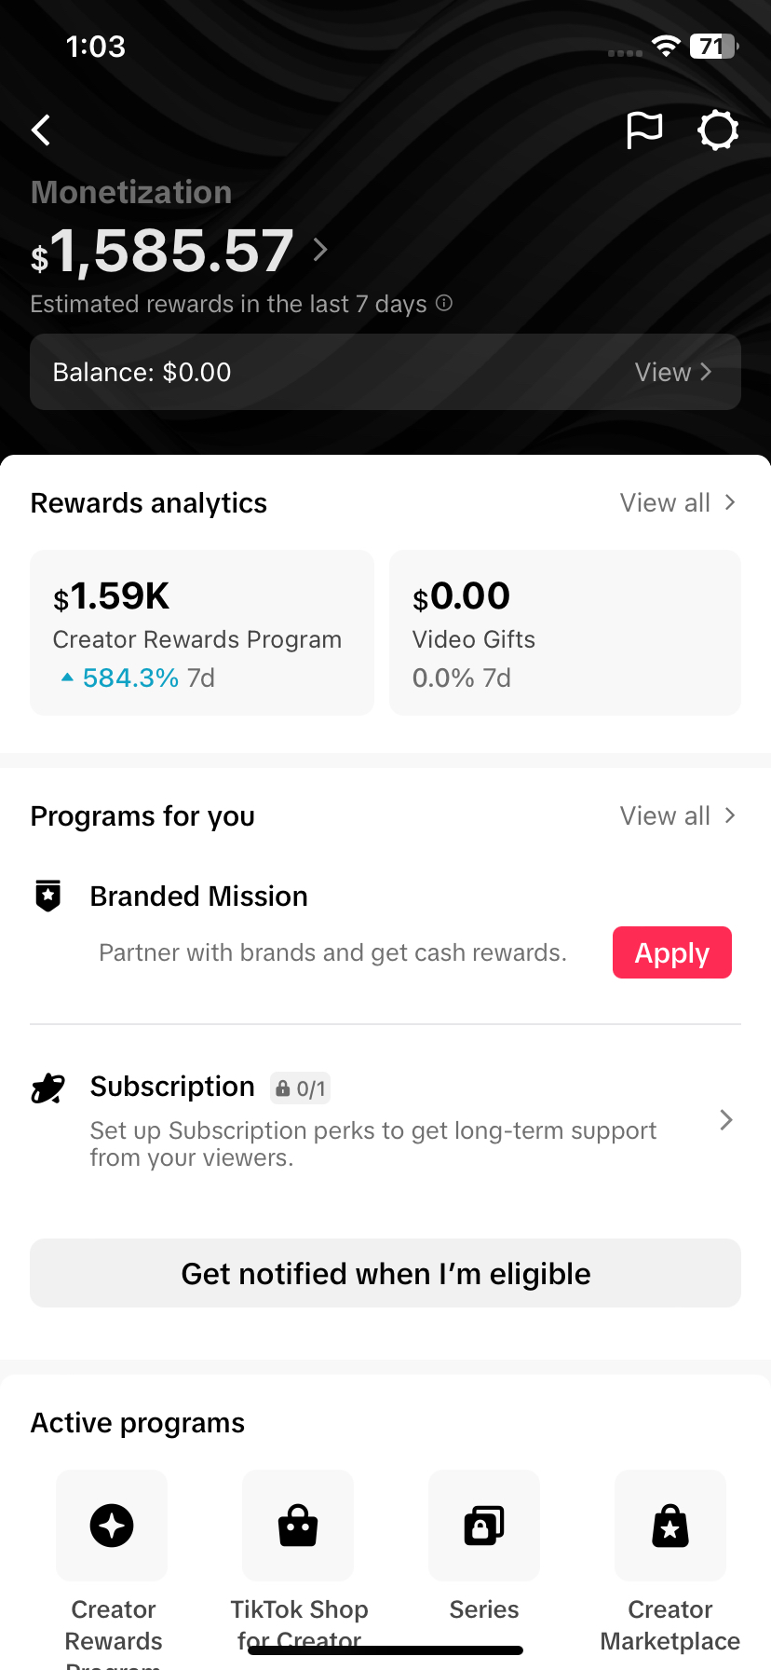
Task: Open monetization settings gear icon
Action: (x=718, y=130)
